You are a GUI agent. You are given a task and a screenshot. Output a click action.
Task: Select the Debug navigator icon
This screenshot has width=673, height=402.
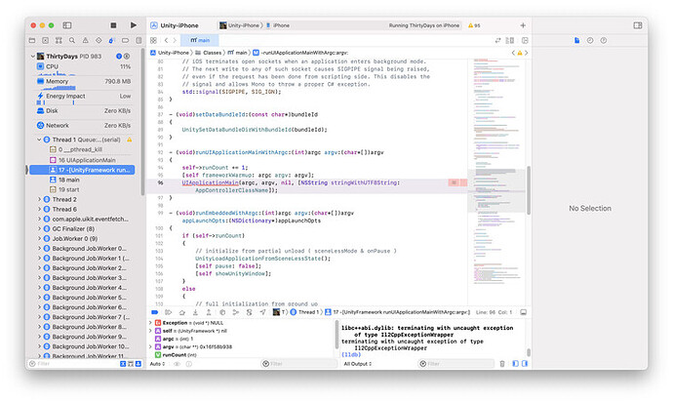coord(111,40)
